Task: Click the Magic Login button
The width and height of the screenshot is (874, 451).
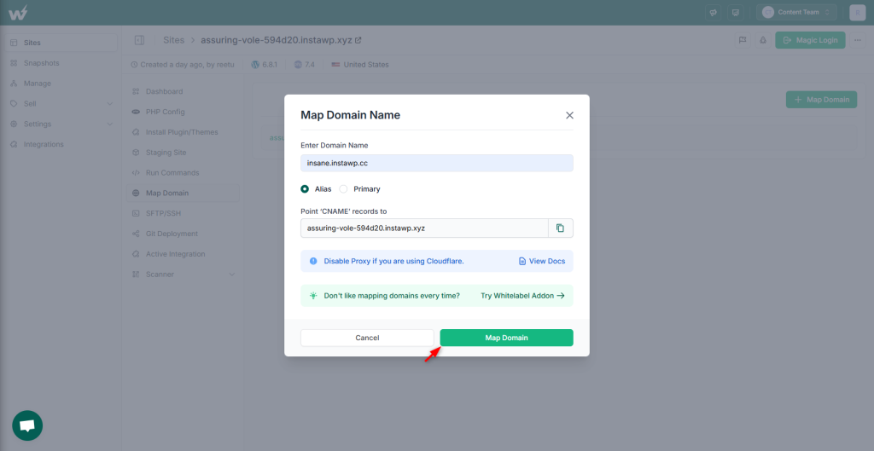Action: [810, 40]
